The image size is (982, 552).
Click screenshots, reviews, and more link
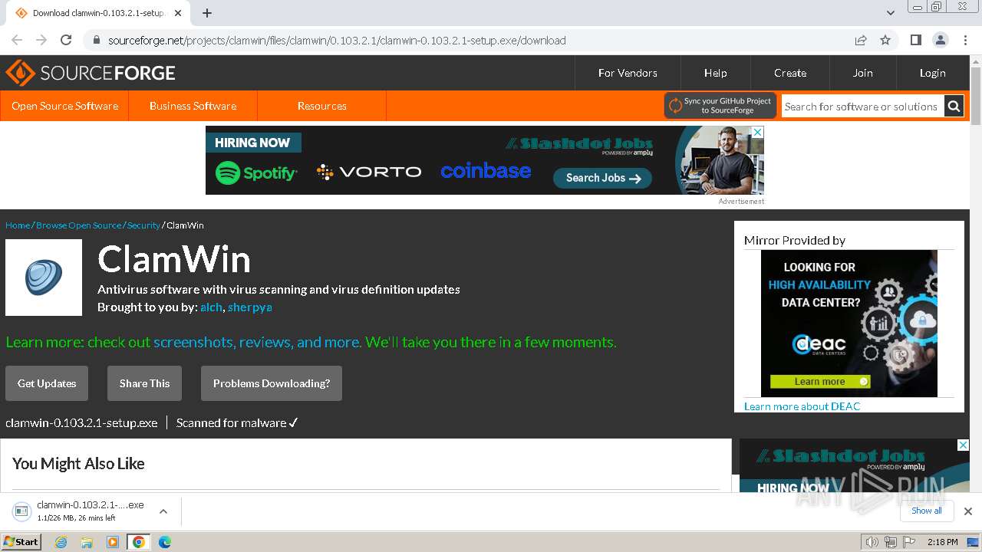click(x=256, y=342)
